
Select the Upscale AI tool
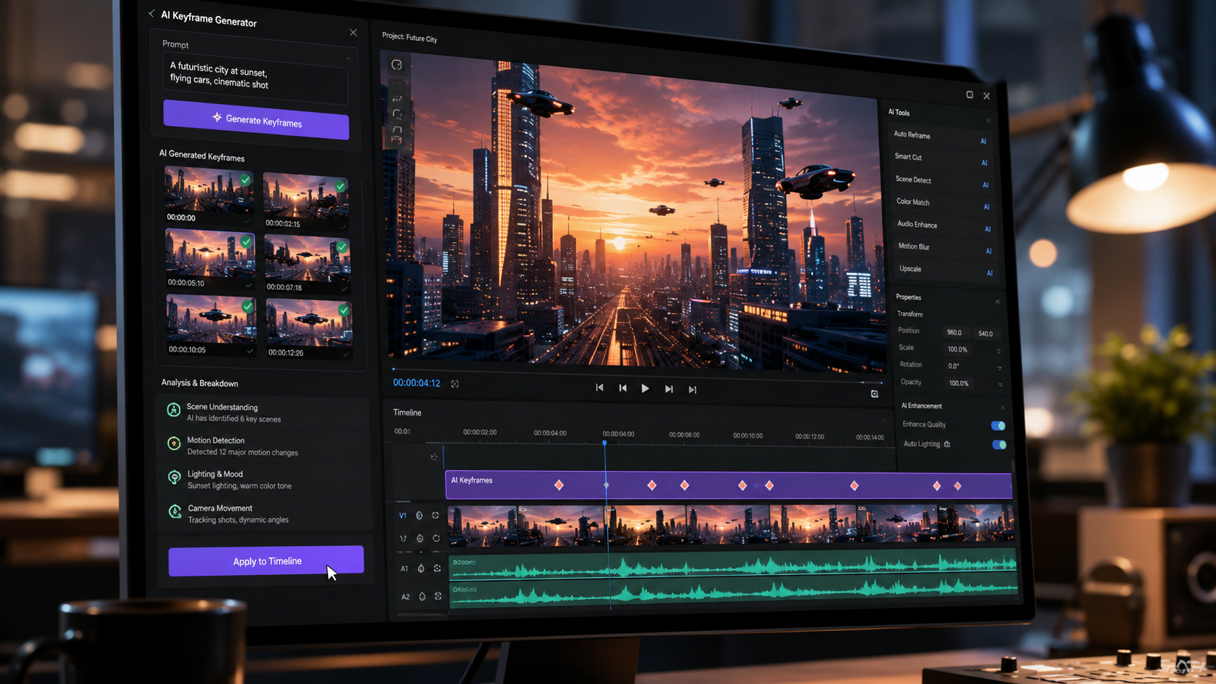point(945,271)
